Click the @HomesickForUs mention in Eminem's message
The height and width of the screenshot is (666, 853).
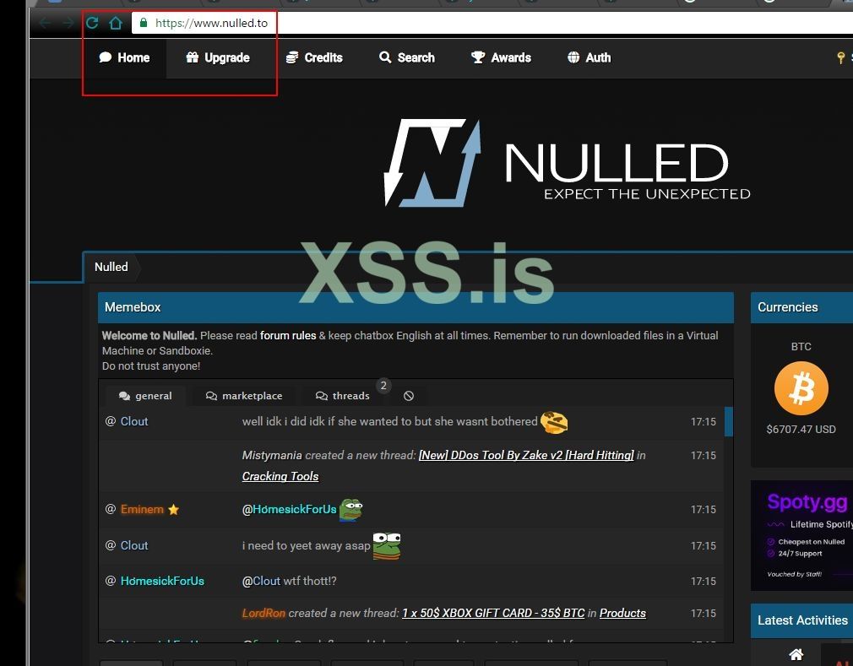[290, 510]
